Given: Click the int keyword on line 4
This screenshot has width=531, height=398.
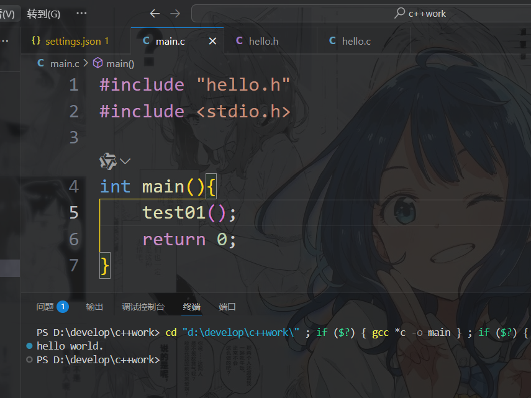Looking at the screenshot, I should pos(115,186).
